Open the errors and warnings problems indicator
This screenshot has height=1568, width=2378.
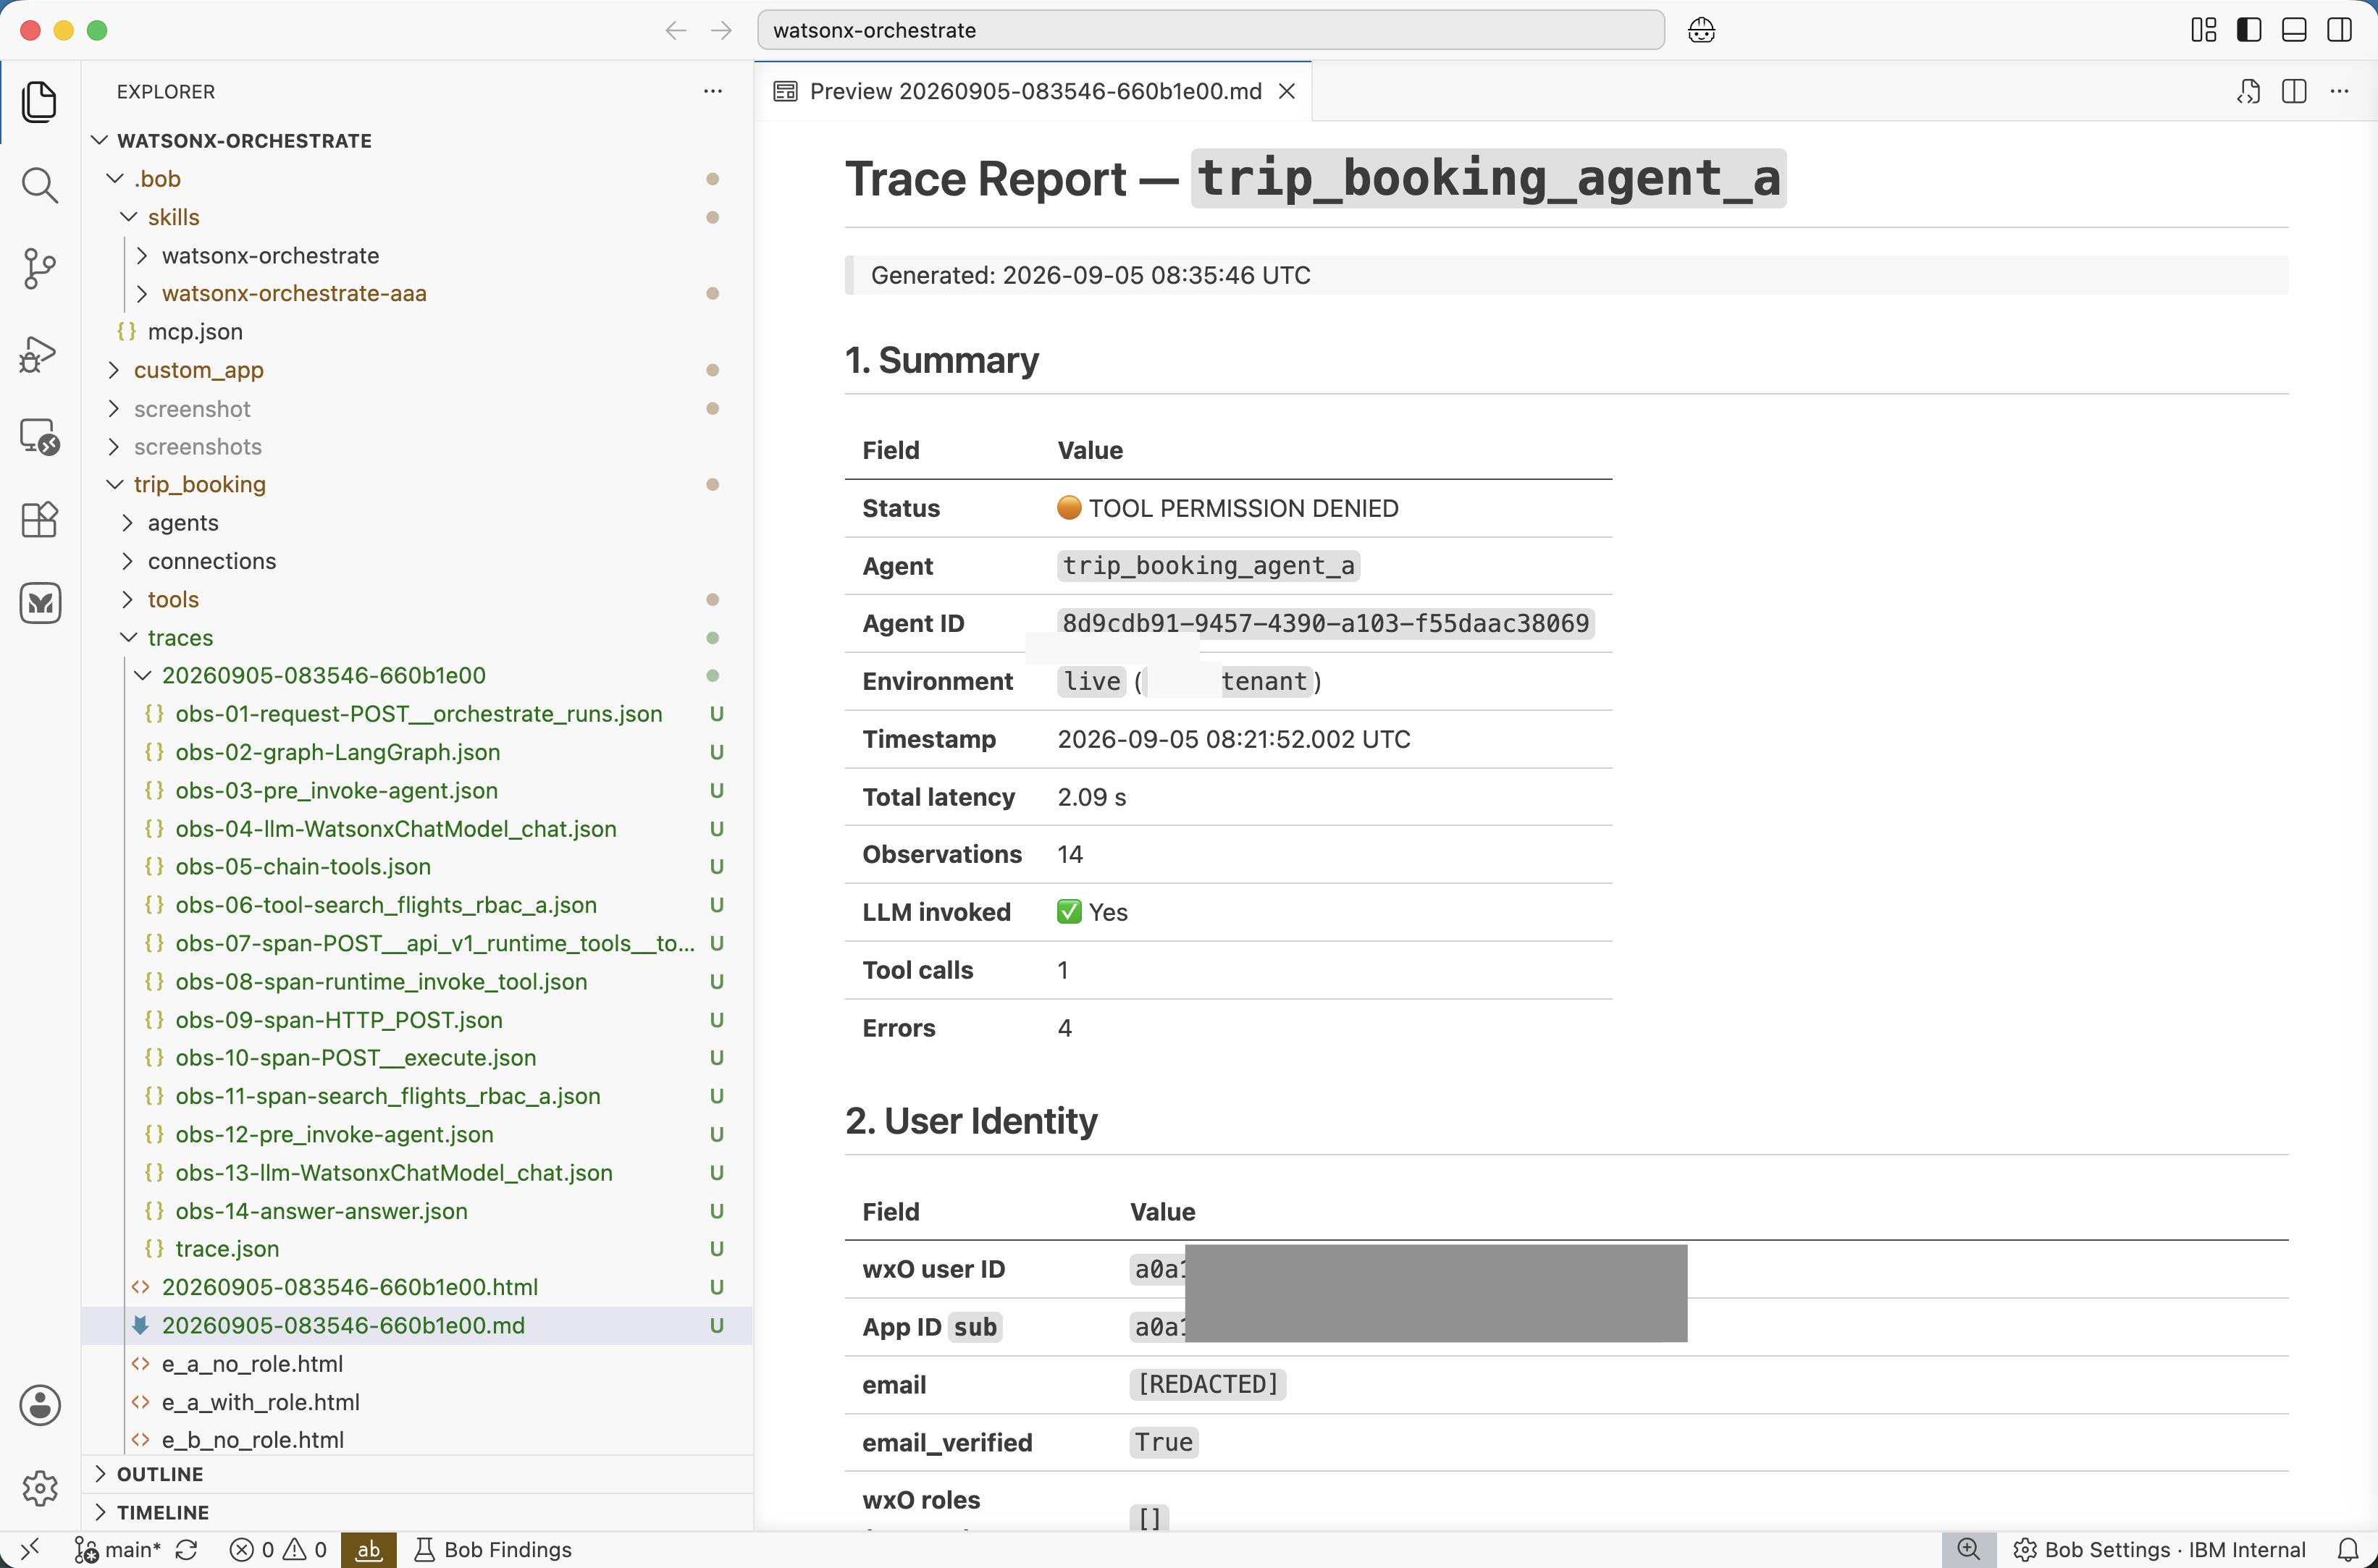click(x=278, y=1549)
